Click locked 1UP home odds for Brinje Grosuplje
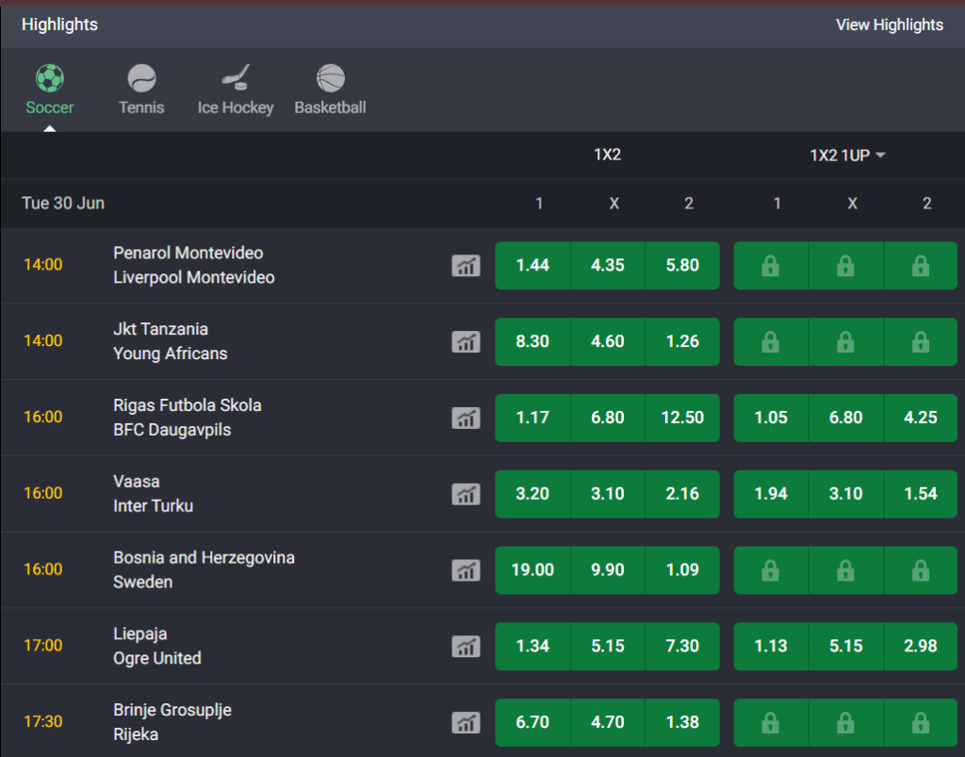 click(x=771, y=722)
